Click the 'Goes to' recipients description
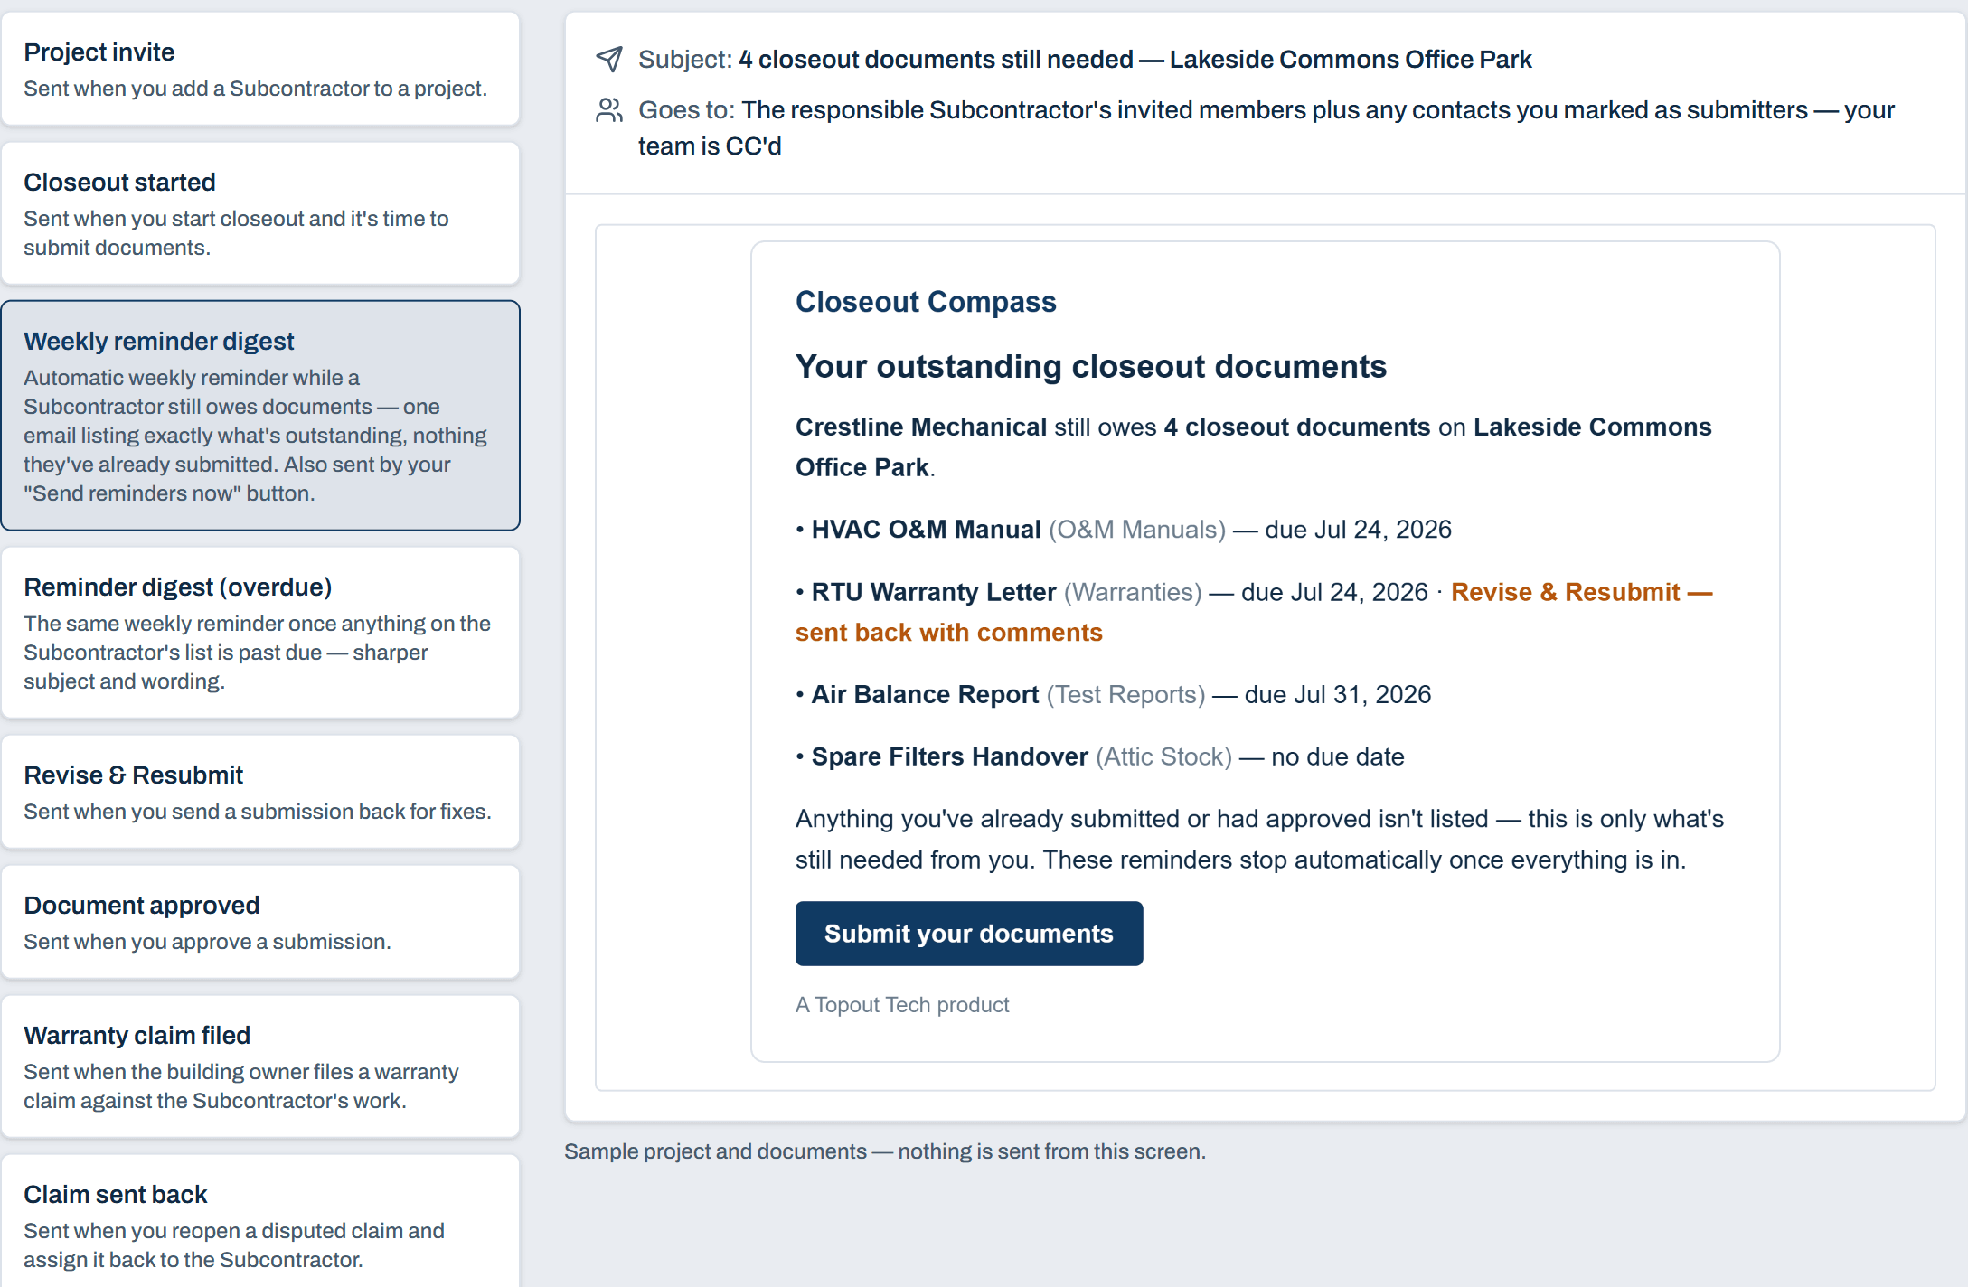This screenshot has height=1287, width=1968. 1266,127
